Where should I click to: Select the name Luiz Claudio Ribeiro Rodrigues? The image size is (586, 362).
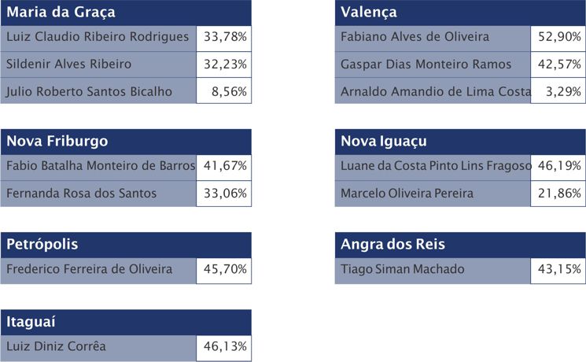[x=98, y=37]
